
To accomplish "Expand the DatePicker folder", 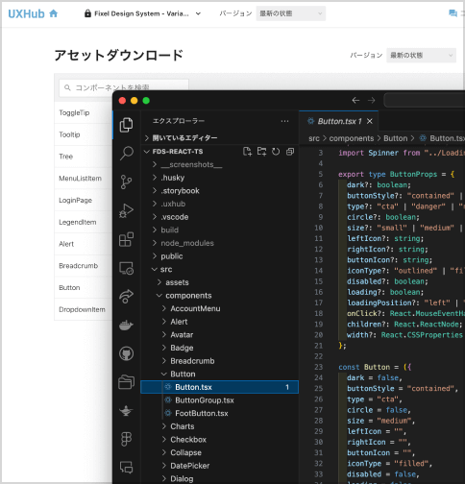I will (x=220, y=466).
